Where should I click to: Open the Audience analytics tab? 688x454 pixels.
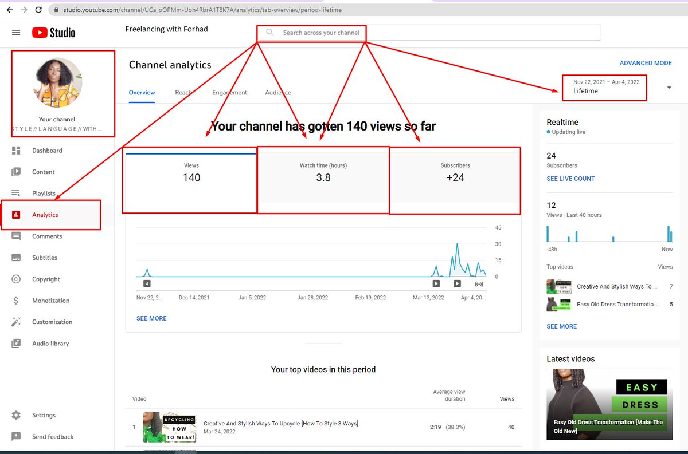pos(277,92)
